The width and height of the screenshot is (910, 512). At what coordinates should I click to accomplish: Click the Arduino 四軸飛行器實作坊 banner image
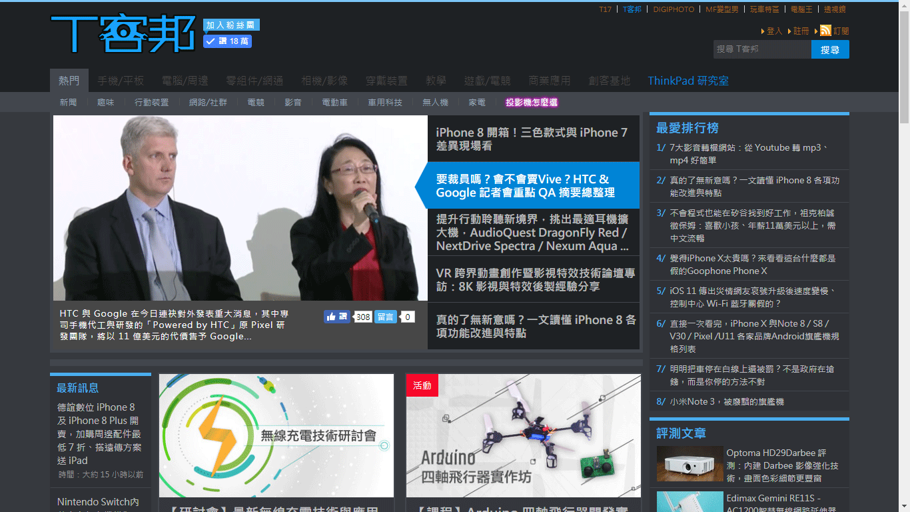pyautogui.click(x=524, y=435)
